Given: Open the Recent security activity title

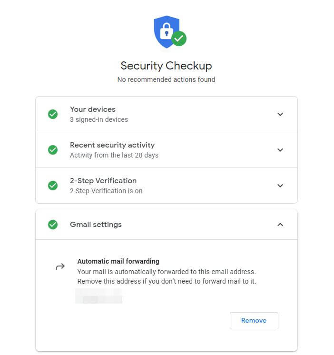Looking at the screenshot, I should (x=112, y=145).
